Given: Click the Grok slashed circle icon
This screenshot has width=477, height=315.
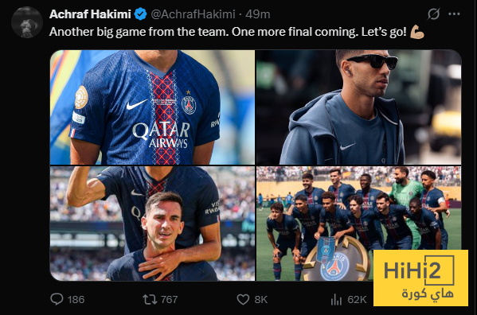Looking at the screenshot, I should pyautogui.click(x=433, y=14).
